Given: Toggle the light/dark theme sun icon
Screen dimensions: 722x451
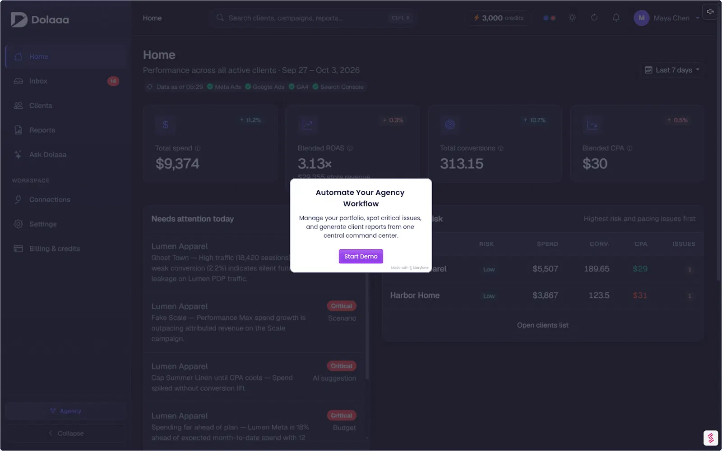Looking at the screenshot, I should (x=572, y=18).
